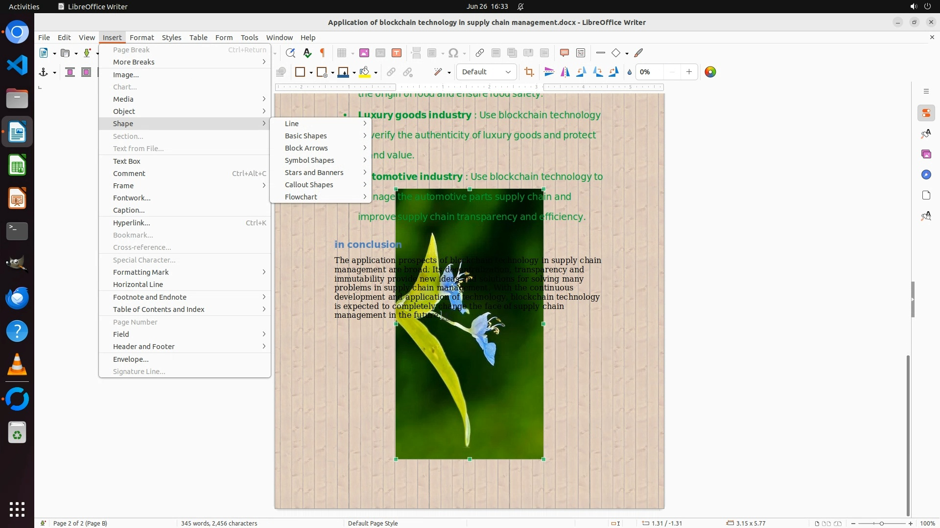Click Insert Image toolbar icon
The height and width of the screenshot is (528, 940).
tap(364, 53)
